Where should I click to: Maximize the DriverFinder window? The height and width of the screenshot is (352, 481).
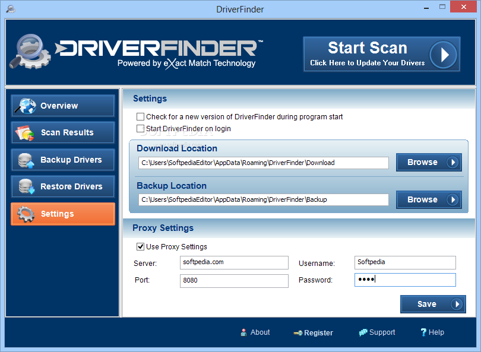pyautogui.click(x=442, y=7)
